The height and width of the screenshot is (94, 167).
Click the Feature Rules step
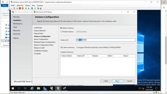pyautogui.click(x=38, y=33)
